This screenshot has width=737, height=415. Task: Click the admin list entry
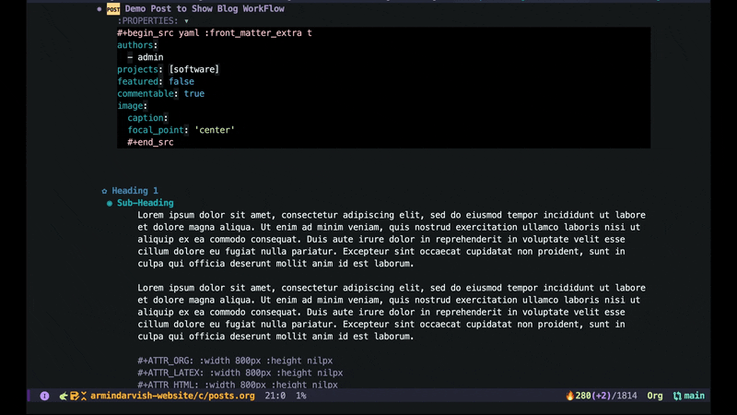tap(150, 57)
